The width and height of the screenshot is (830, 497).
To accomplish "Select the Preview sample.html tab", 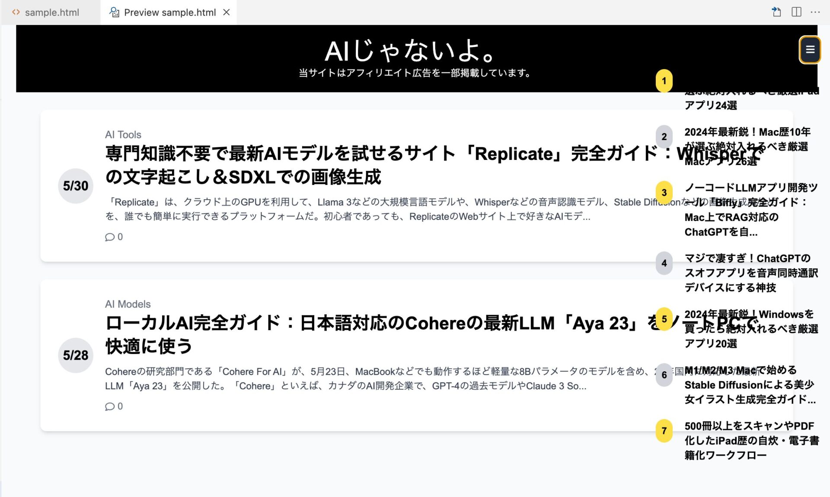I will pyautogui.click(x=169, y=12).
